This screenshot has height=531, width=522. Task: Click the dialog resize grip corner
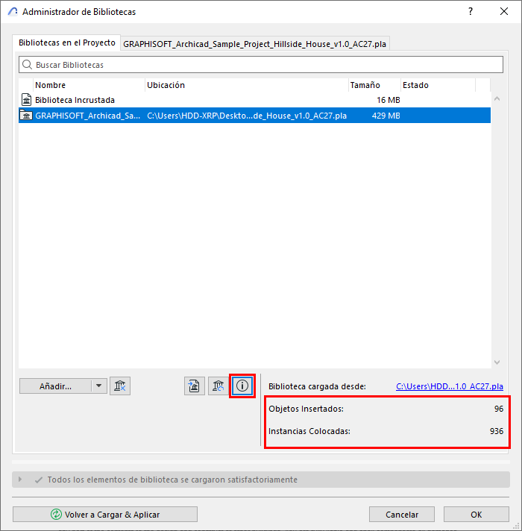pos(517,526)
